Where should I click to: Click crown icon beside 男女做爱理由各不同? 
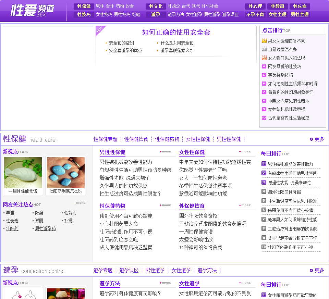click(x=264, y=41)
